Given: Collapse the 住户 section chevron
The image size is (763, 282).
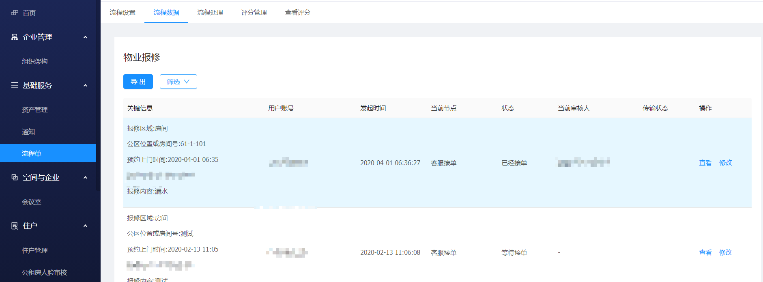Looking at the screenshot, I should [85, 226].
